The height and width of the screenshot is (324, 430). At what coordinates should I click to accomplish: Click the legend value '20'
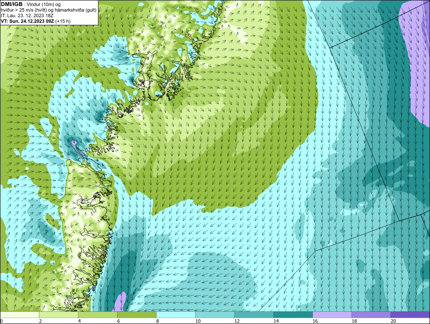393,321
